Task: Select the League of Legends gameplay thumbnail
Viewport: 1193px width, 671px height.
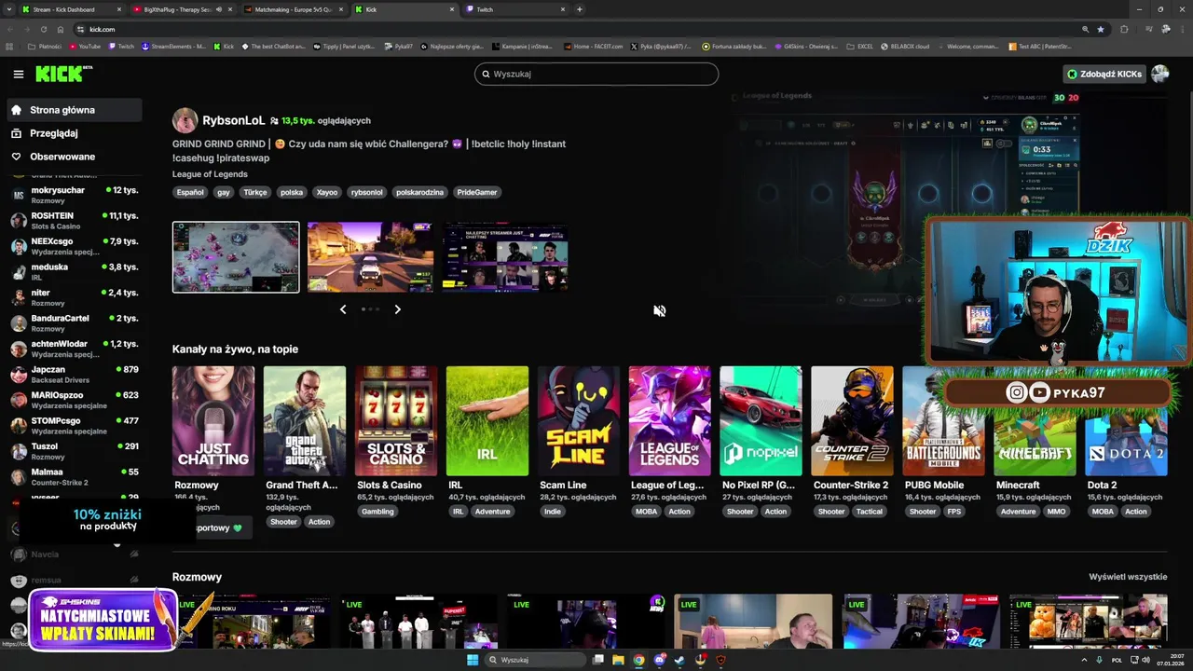Action: click(236, 257)
